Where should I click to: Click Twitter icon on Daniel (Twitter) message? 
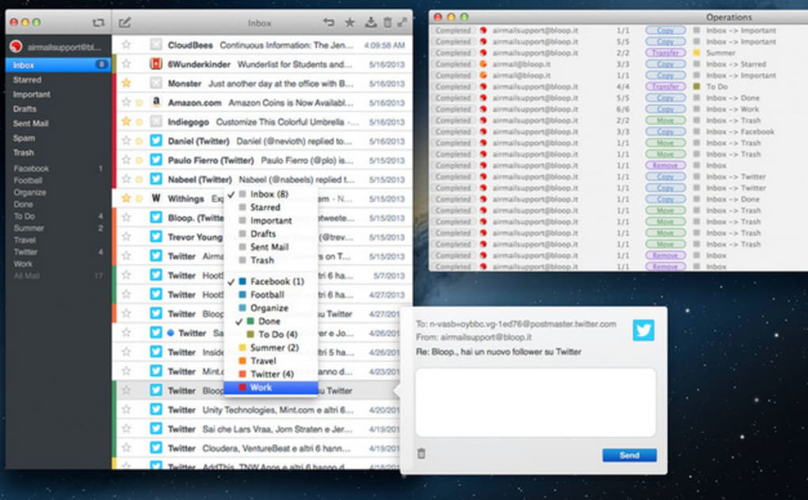pyautogui.click(x=156, y=141)
